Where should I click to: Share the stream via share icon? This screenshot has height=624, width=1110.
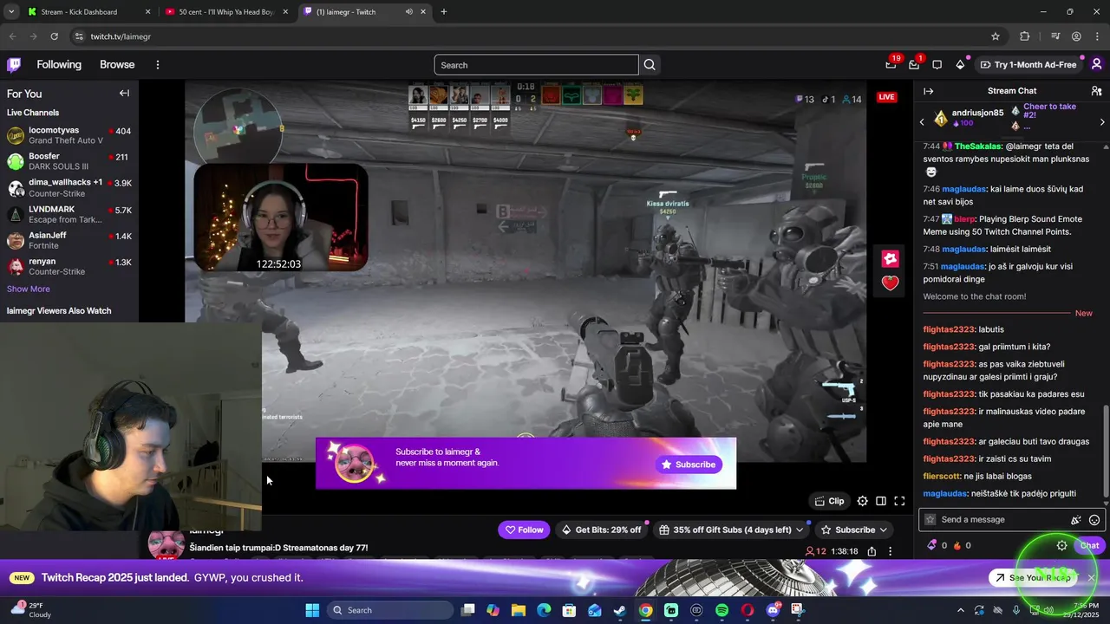(872, 551)
